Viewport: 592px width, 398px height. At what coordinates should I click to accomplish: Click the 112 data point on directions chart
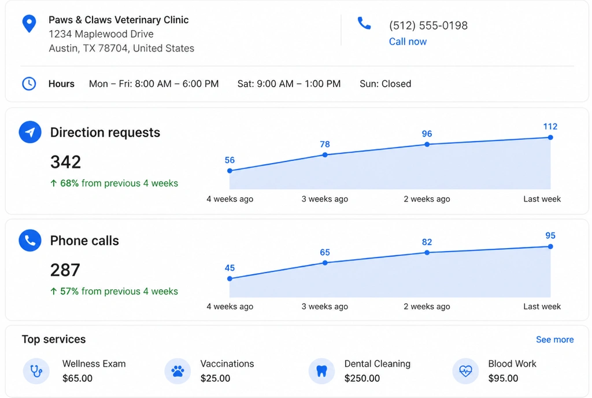point(550,138)
